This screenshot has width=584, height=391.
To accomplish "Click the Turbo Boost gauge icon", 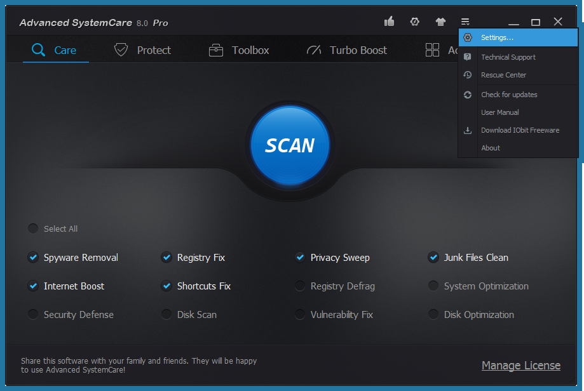I will pos(314,50).
